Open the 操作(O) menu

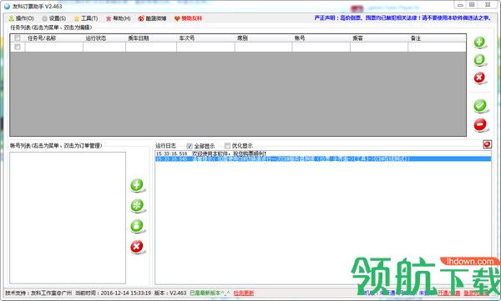(x=21, y=18)
